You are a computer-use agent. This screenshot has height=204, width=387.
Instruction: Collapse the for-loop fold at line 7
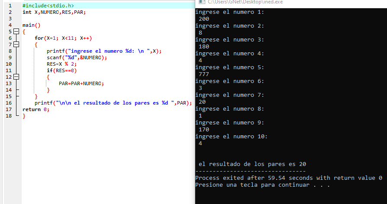click(16, 45)
